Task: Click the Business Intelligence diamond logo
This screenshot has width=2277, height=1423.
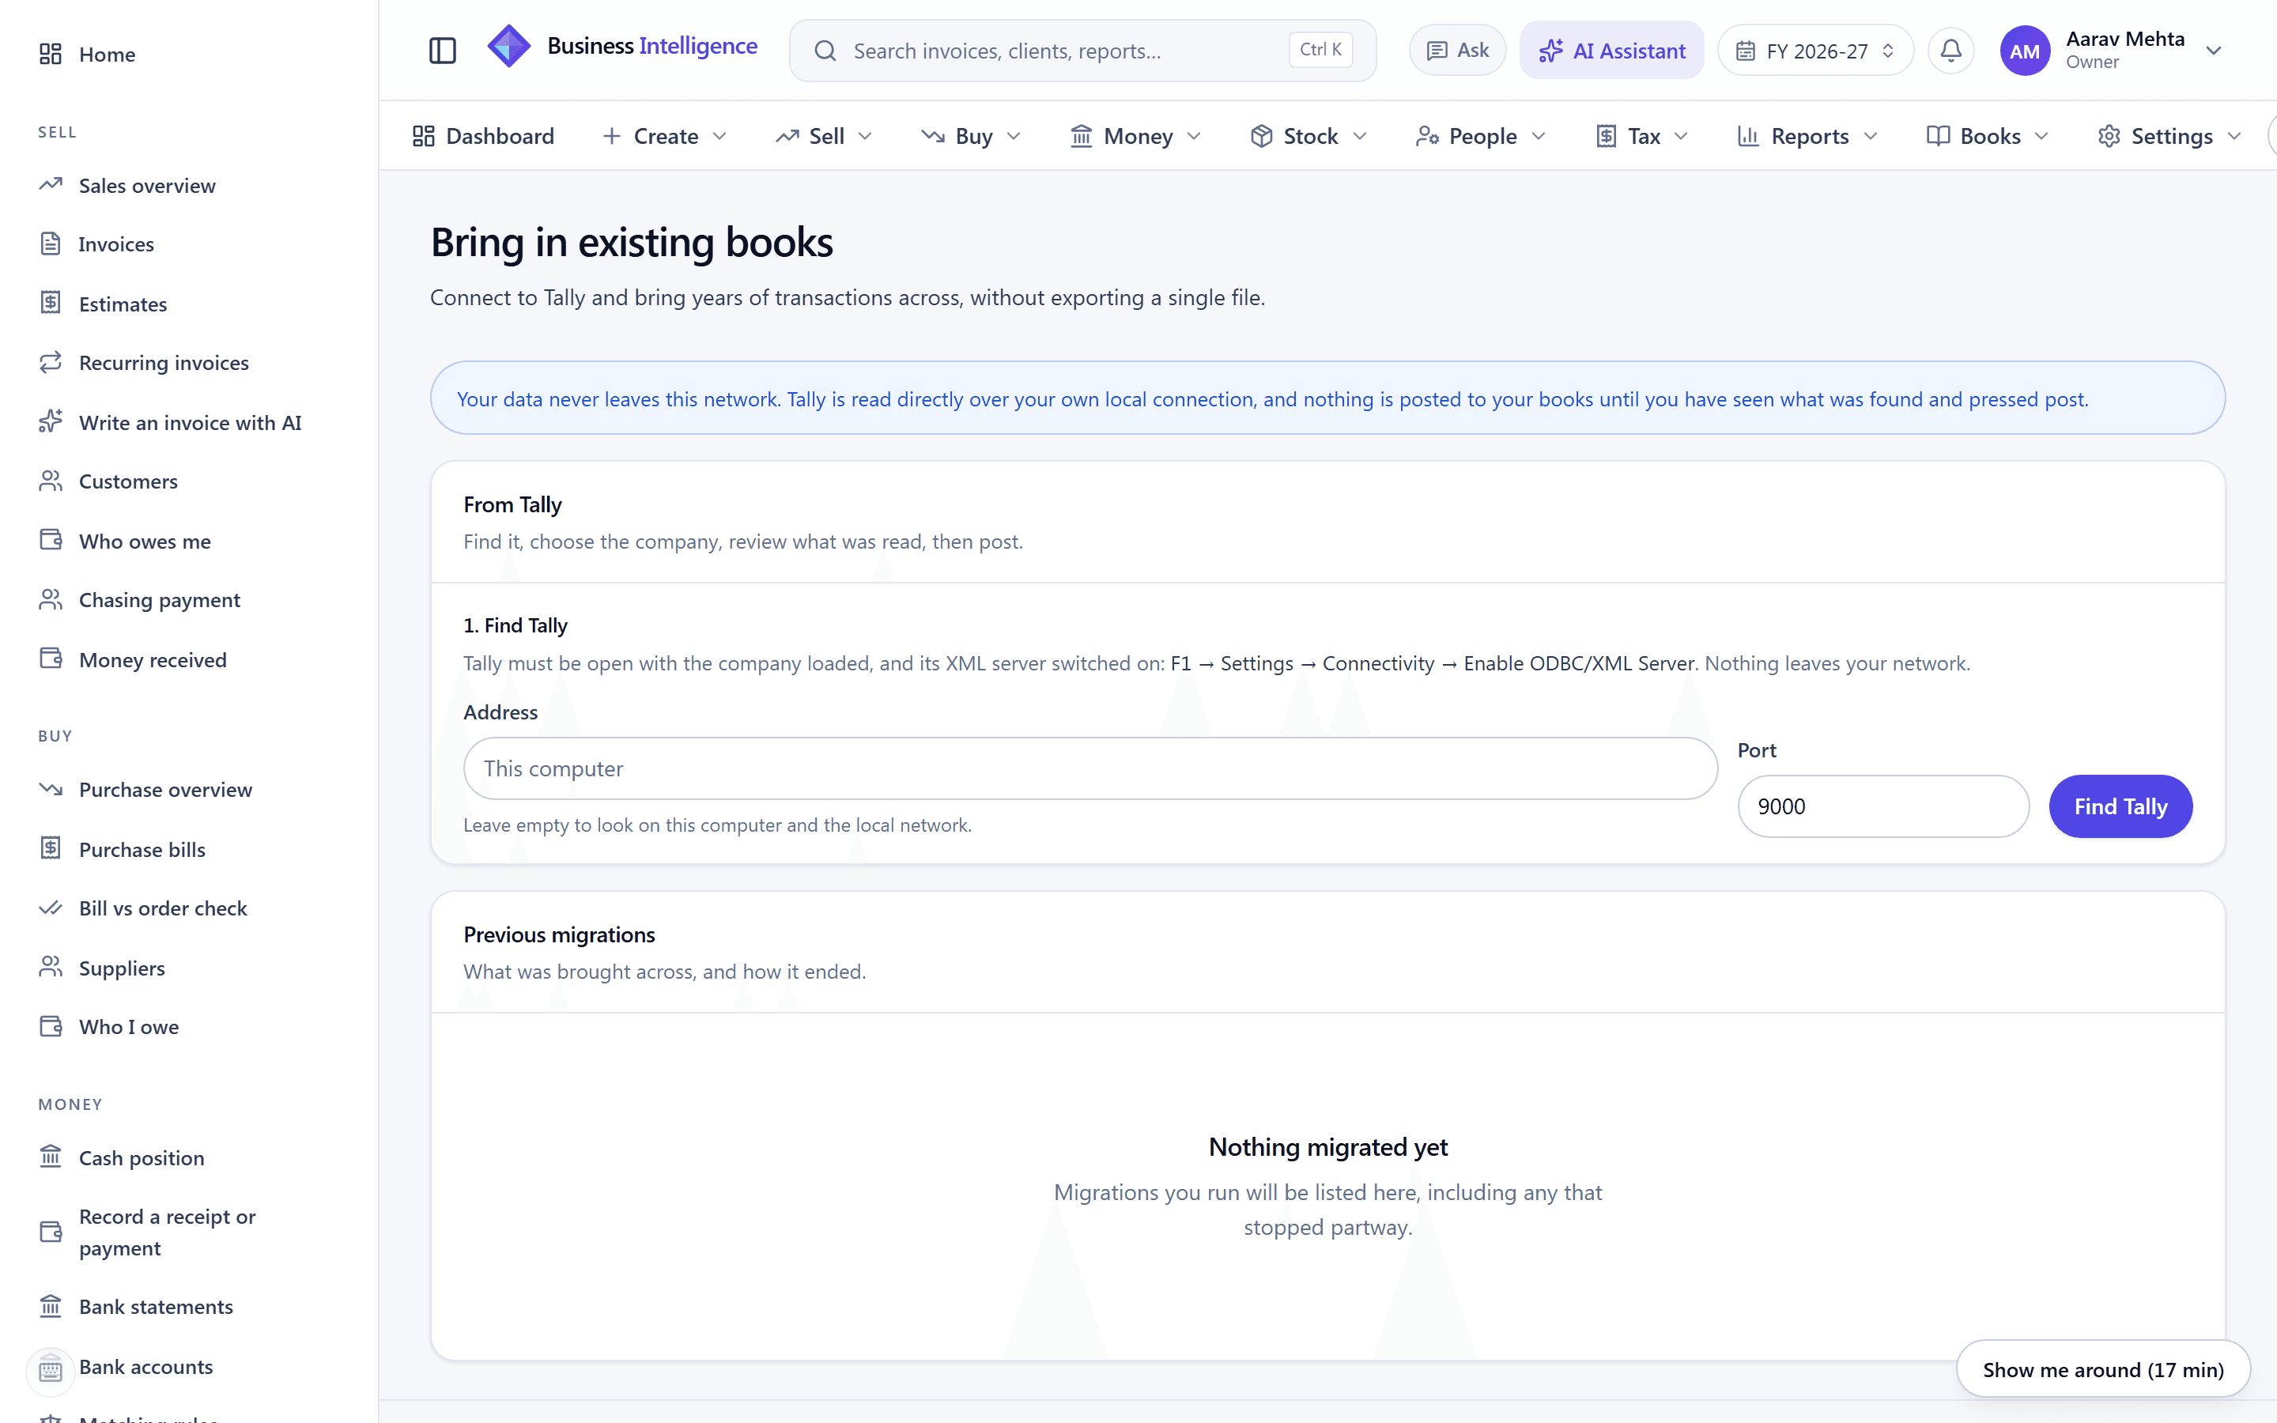Action: point(509,46)
